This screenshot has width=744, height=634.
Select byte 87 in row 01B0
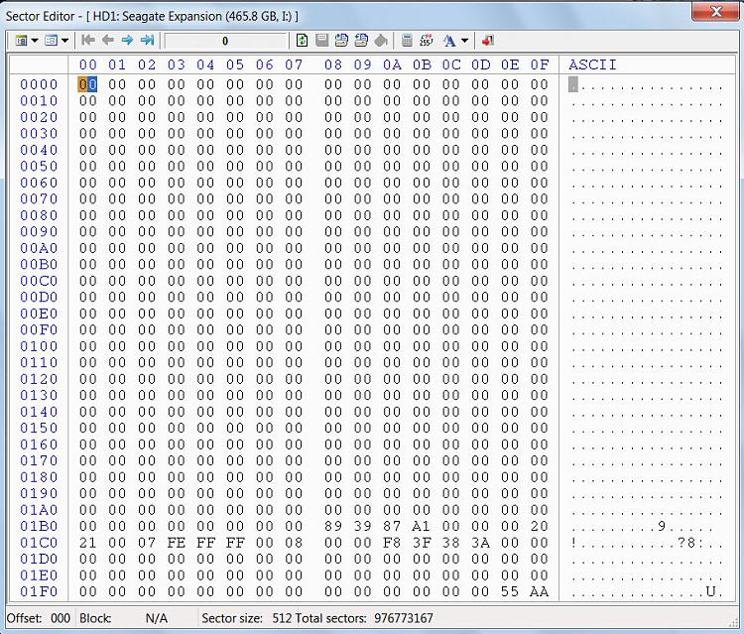pos(392,526)
